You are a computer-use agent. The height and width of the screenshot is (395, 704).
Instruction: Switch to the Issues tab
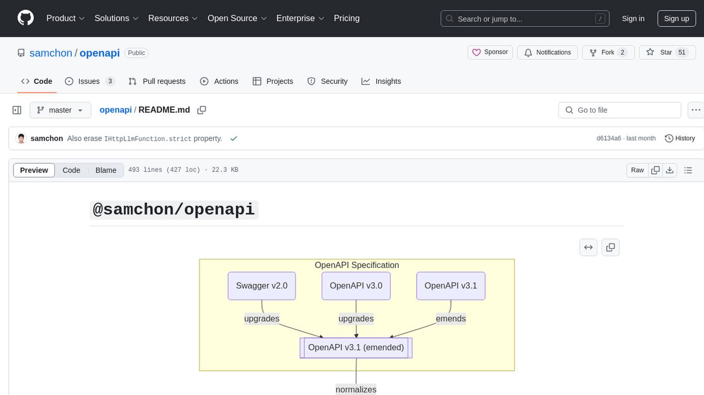[90, 81]
